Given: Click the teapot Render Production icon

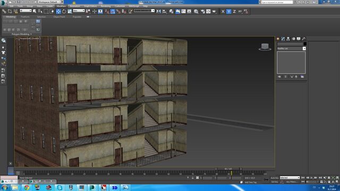Looking at the screenshot, I should point(214,11).
